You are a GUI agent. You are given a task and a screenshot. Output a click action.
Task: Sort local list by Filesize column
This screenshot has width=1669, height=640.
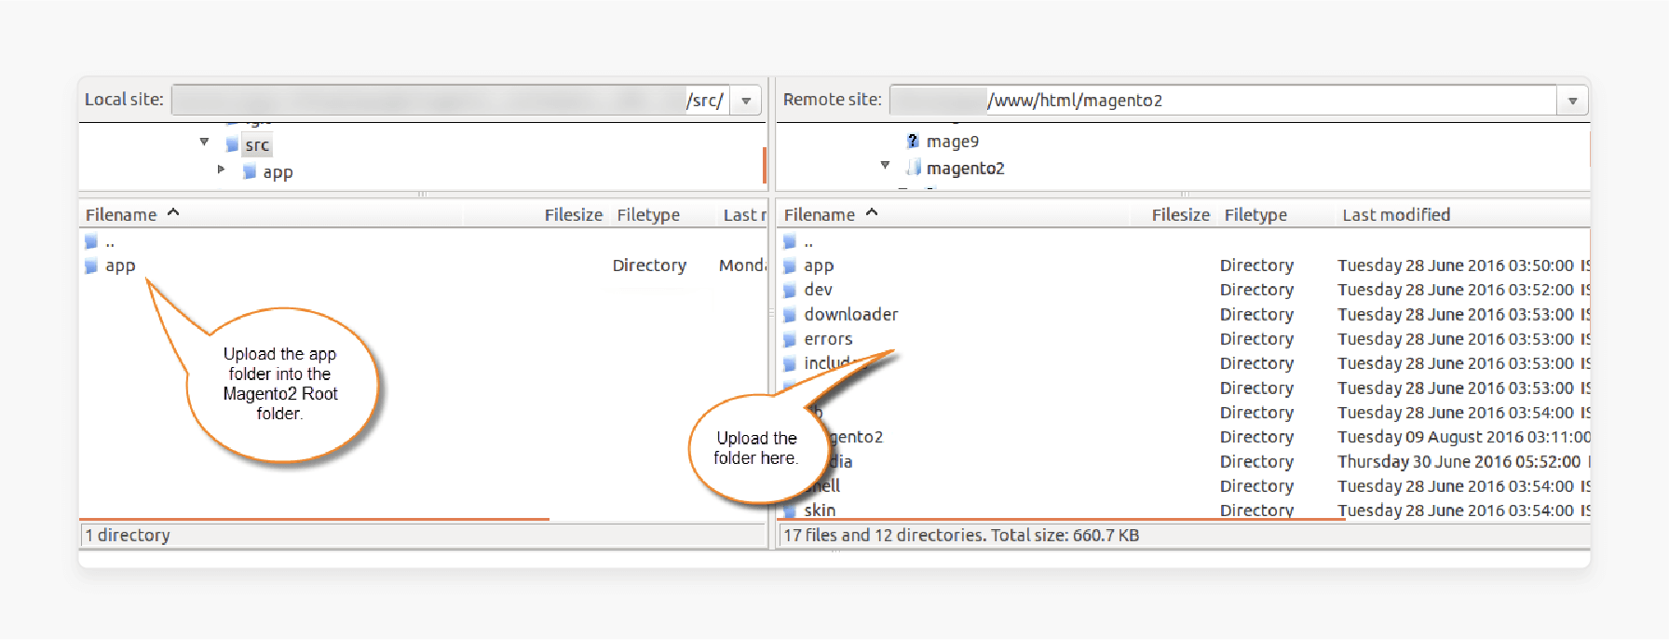click(x=573, y=215)
